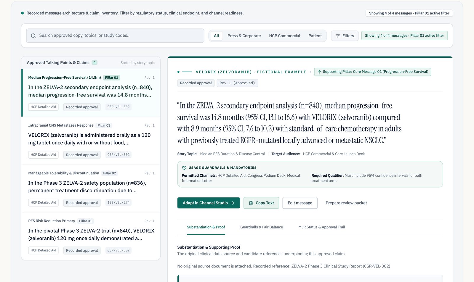Open Intracranial CNS Metastases Response message
The width and height of the screenshot is (474, 282).
click(91, 141)
